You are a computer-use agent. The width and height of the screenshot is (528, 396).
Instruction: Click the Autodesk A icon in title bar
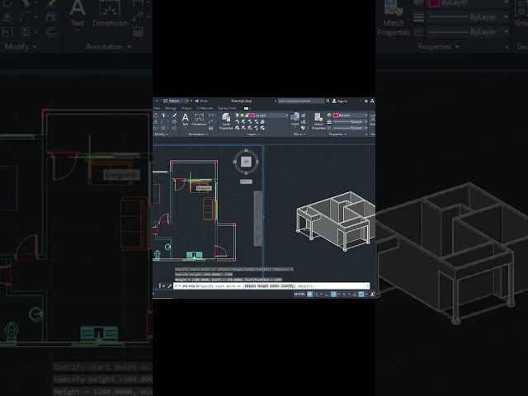click(372, 101)
